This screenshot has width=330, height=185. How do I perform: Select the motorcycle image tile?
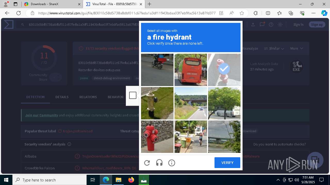(157, 70)
